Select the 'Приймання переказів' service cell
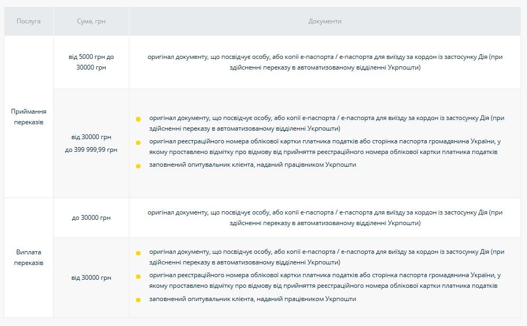 pos(29,117)
